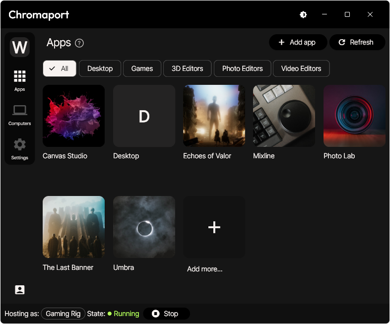
Task: Open the Apps grid in sidebar
Action: 19,80
